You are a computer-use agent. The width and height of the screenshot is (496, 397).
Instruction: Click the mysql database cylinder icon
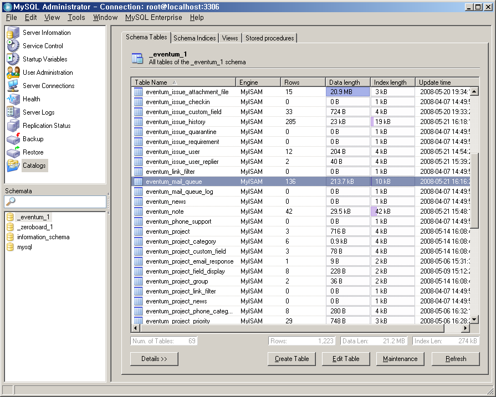[10, 247]
